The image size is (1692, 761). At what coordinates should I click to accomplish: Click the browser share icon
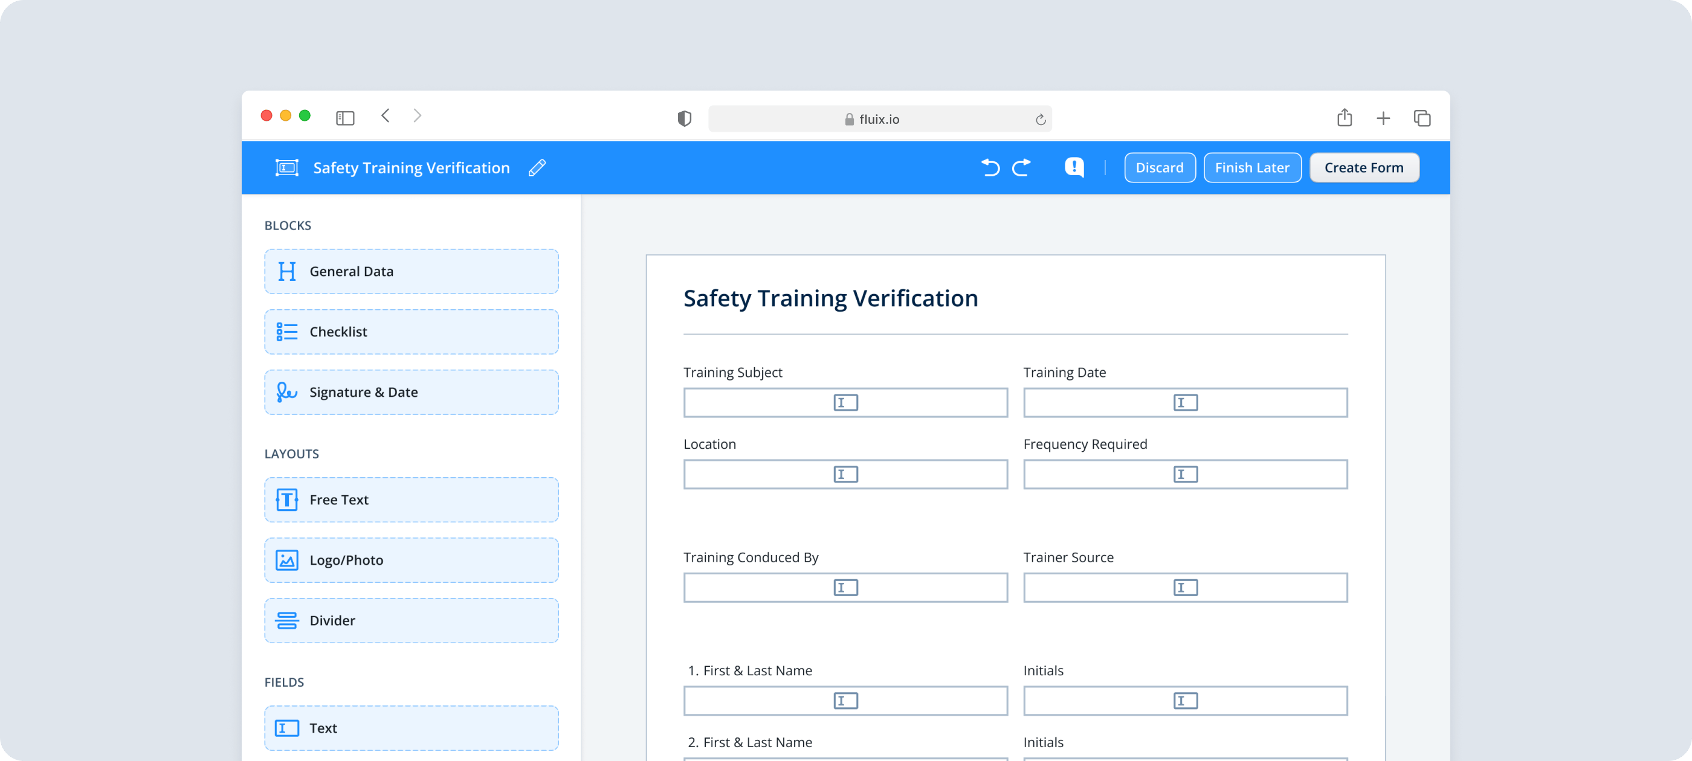(x=1344, y=118)
